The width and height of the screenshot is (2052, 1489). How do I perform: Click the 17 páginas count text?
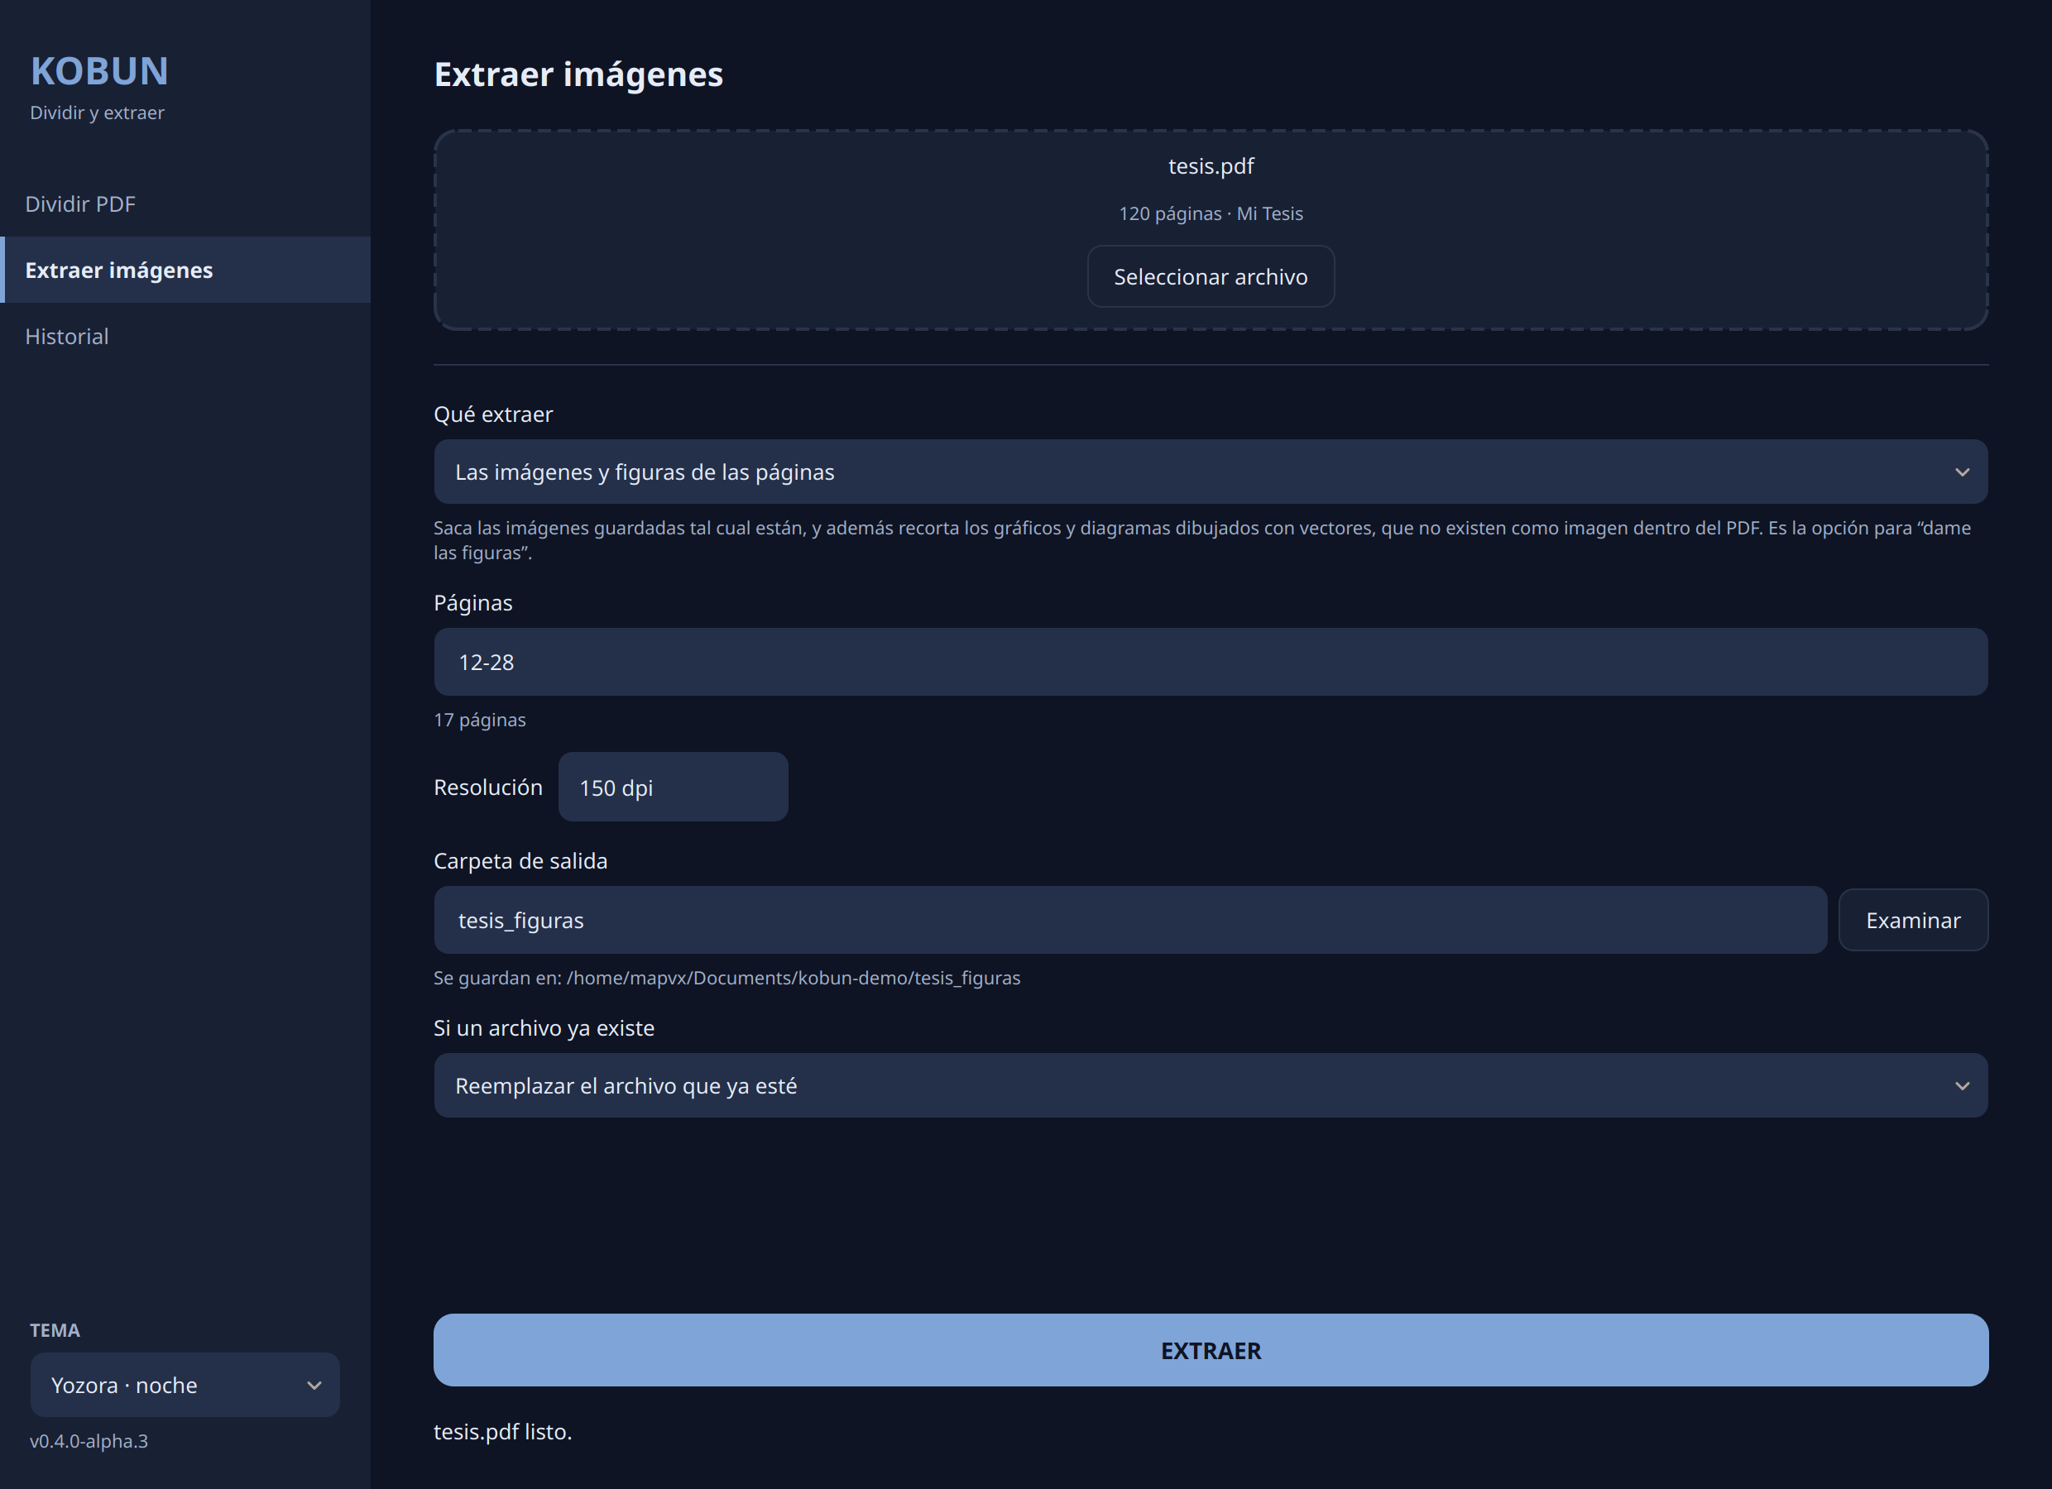point(480,720)
